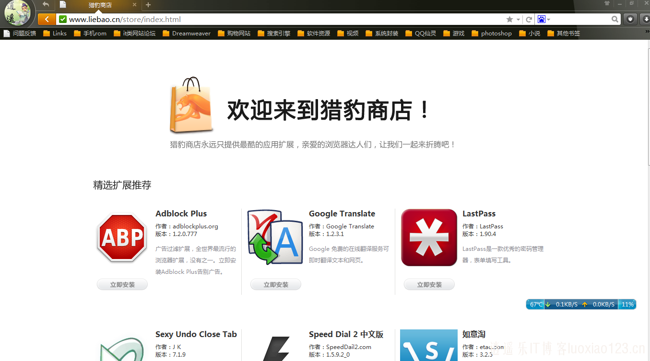Screen dimensions: 650x361
Task: Install Google Translate with 立即安装 button
Action: click(276, 284)
